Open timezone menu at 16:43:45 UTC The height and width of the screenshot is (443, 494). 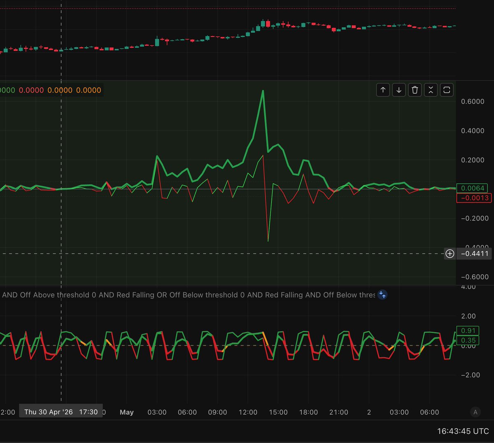coord(463,431)
